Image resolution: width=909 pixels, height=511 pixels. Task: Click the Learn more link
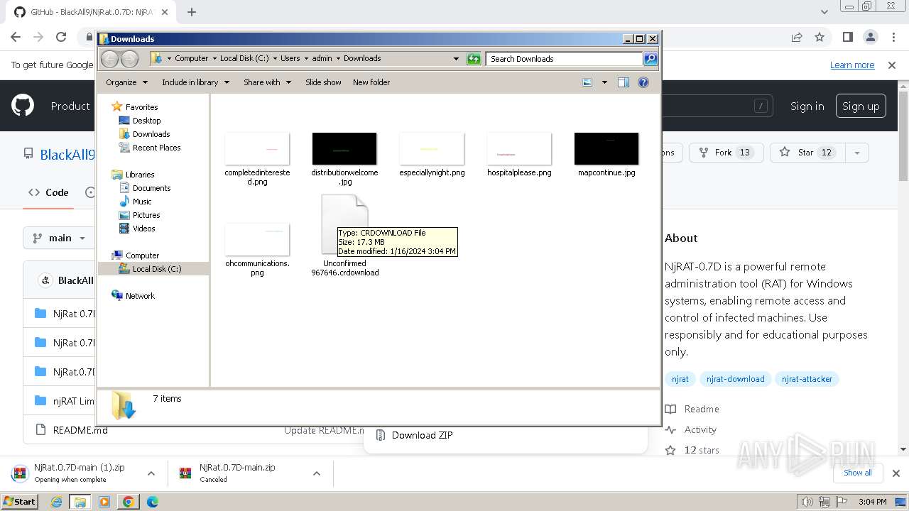point(852,65)
